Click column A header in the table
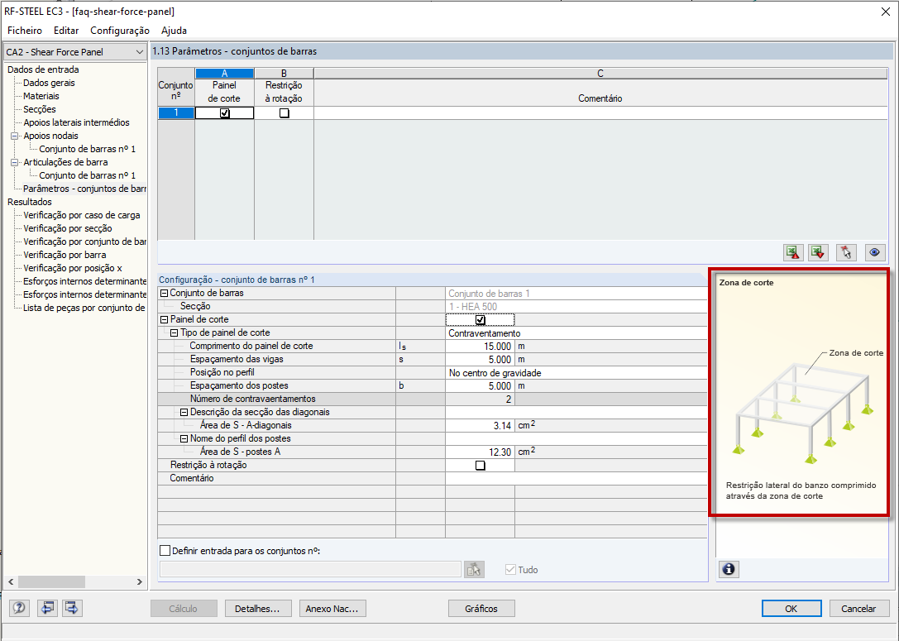Image resolution: width=899 pixels, height=641 pixels. pos(225,74)
